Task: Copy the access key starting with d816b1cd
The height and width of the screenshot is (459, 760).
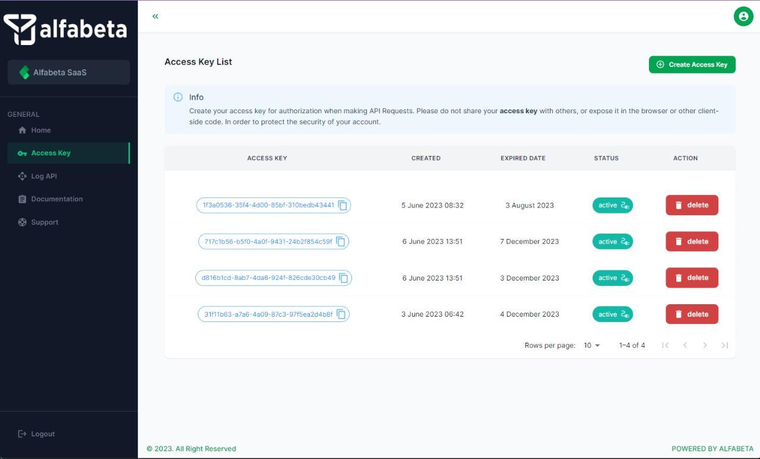Action: (x=343, y=278)
